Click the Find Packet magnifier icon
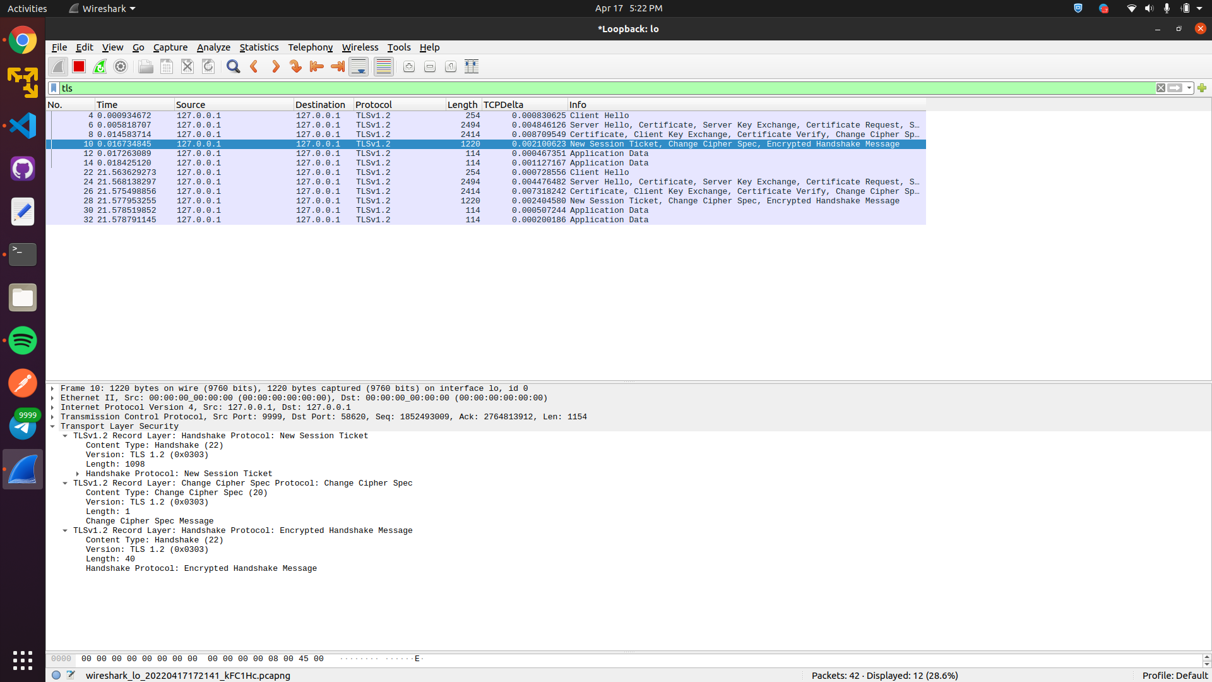The image size is (1212, 682). point(233,66)
